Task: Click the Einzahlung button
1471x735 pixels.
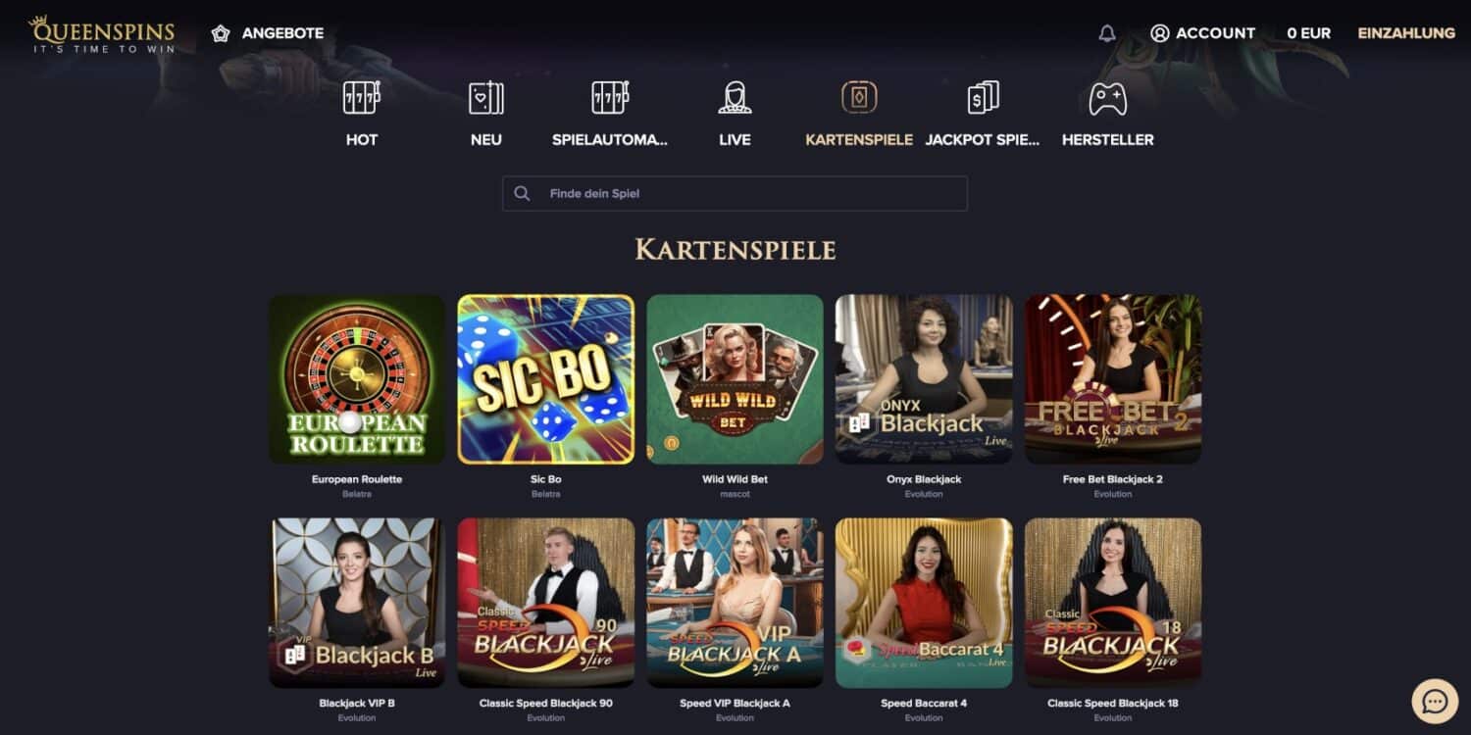Action: (x=1406, y=33)
